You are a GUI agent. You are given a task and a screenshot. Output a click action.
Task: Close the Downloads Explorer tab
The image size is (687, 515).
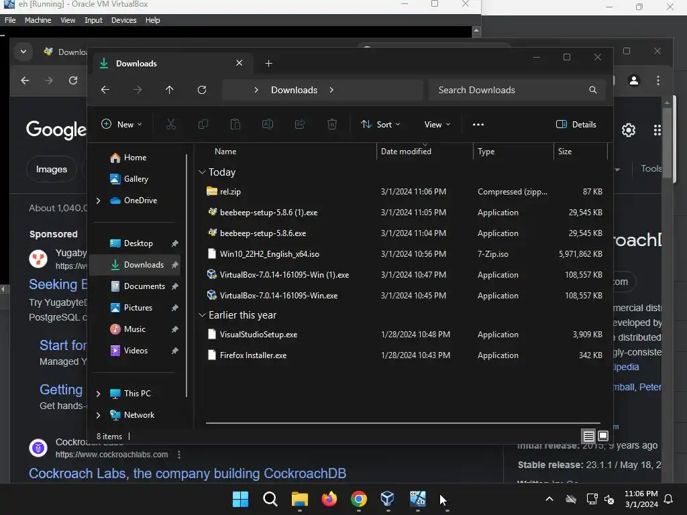coord(240,63)
